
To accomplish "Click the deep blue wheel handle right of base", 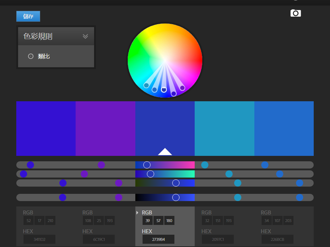I will (174, 93).
